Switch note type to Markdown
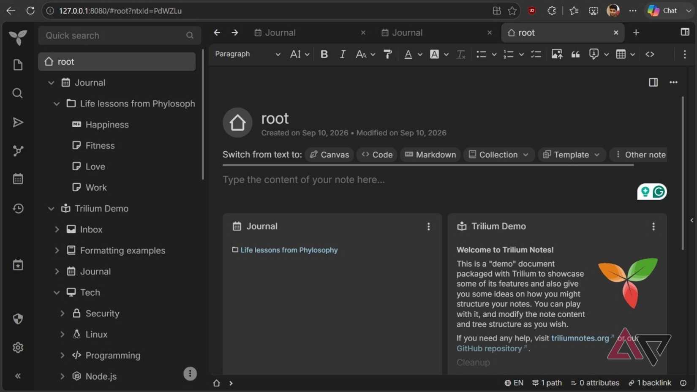The image size is (697, 392). point(430,155)
